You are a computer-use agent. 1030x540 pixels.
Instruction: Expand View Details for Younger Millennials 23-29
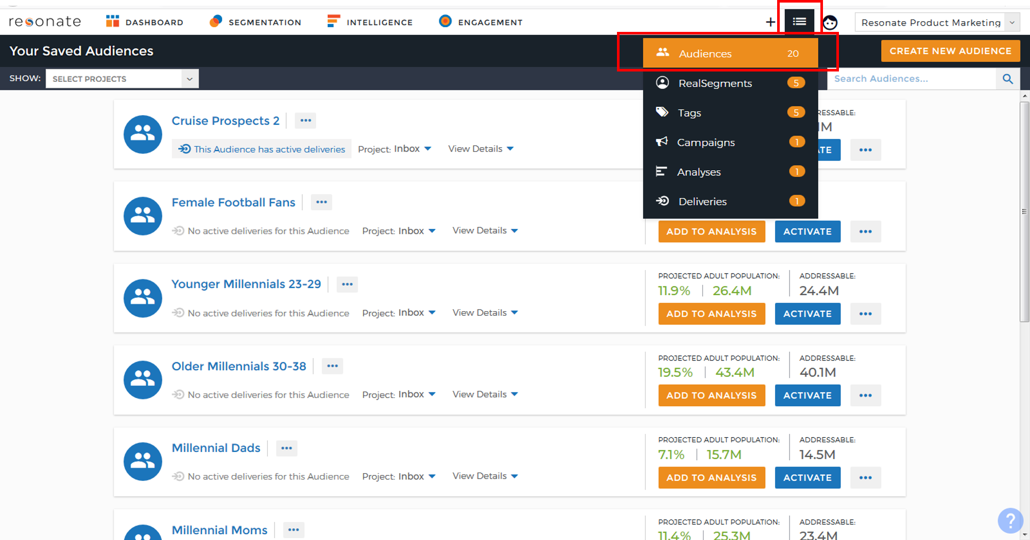coord(485,313)
